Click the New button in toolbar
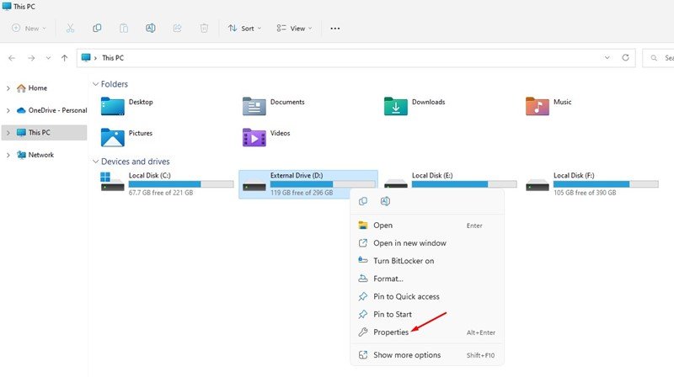This screenshot has width=674, height=377. (x=26, y=28)
